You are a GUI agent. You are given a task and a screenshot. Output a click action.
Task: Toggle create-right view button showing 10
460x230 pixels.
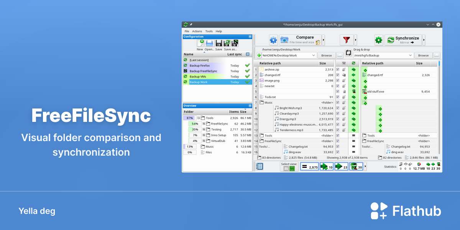tap(327, 167)
